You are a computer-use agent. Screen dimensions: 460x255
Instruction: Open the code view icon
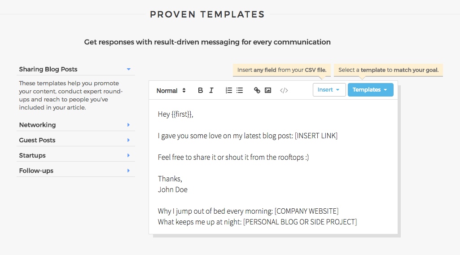[x=284, y=90]
